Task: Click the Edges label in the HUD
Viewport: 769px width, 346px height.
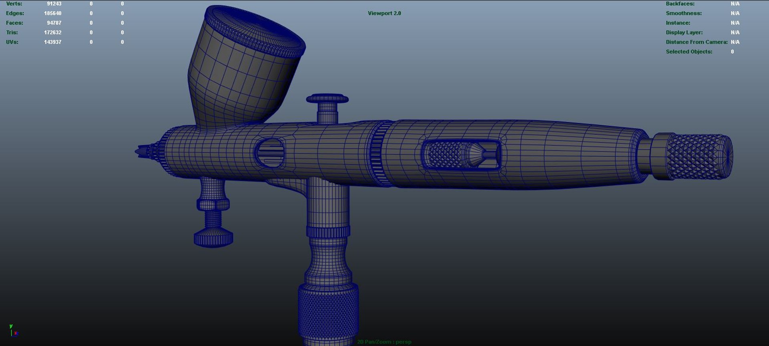Action: coord(15,13)
